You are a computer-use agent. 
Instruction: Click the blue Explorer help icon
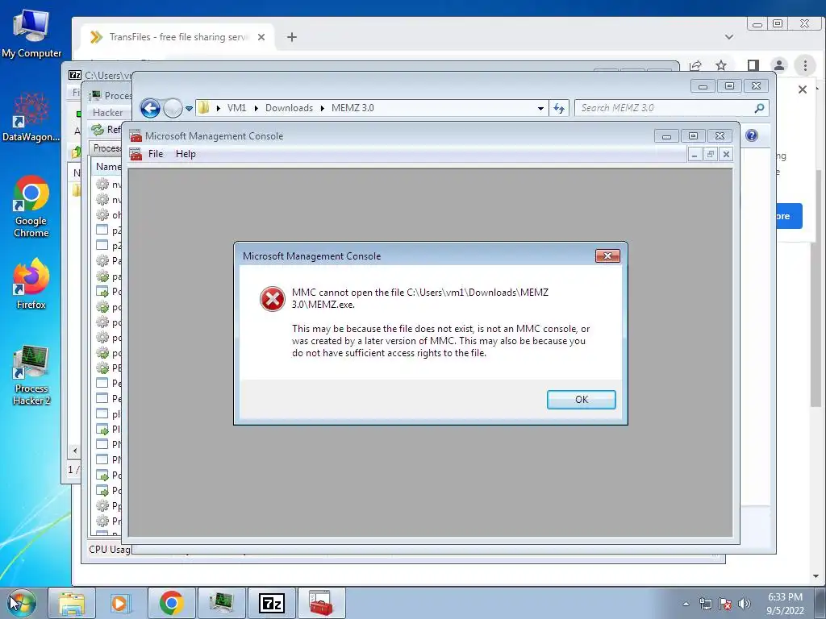752,135
